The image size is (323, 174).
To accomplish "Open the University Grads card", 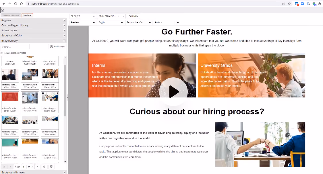I will (x=251, y=75).
